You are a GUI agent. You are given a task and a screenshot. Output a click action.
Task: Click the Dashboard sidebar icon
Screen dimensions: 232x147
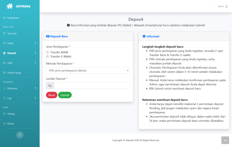pos(4,18)
